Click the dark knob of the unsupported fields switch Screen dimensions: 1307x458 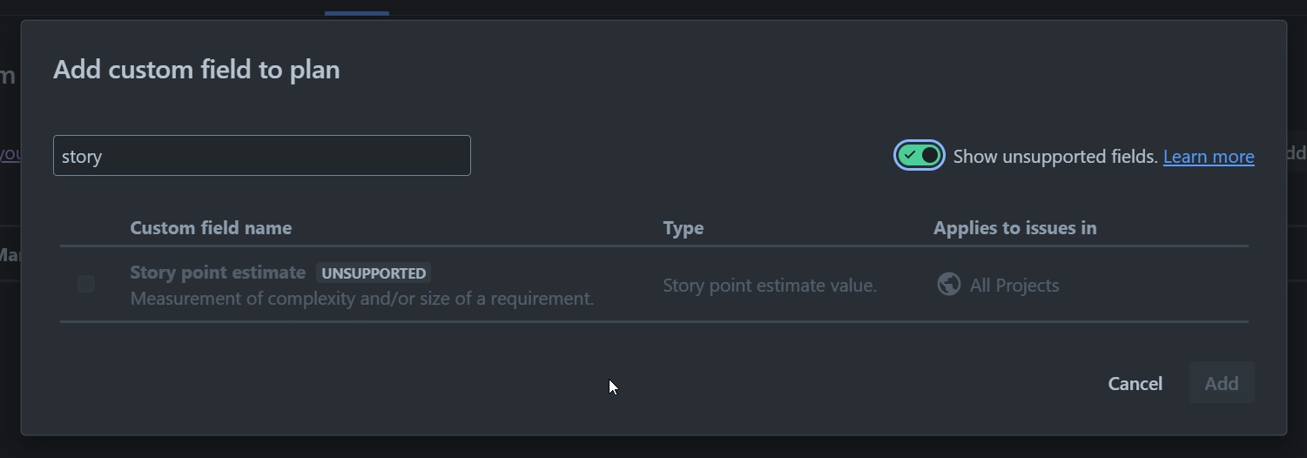[x=930, y=155]
